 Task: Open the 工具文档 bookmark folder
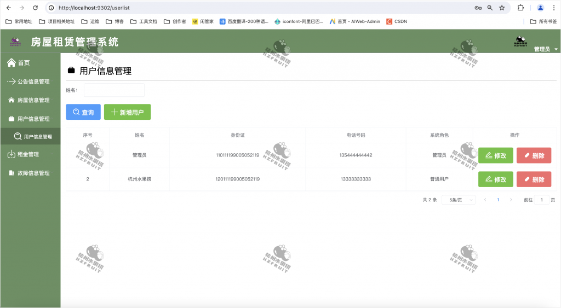coord(144,21)
